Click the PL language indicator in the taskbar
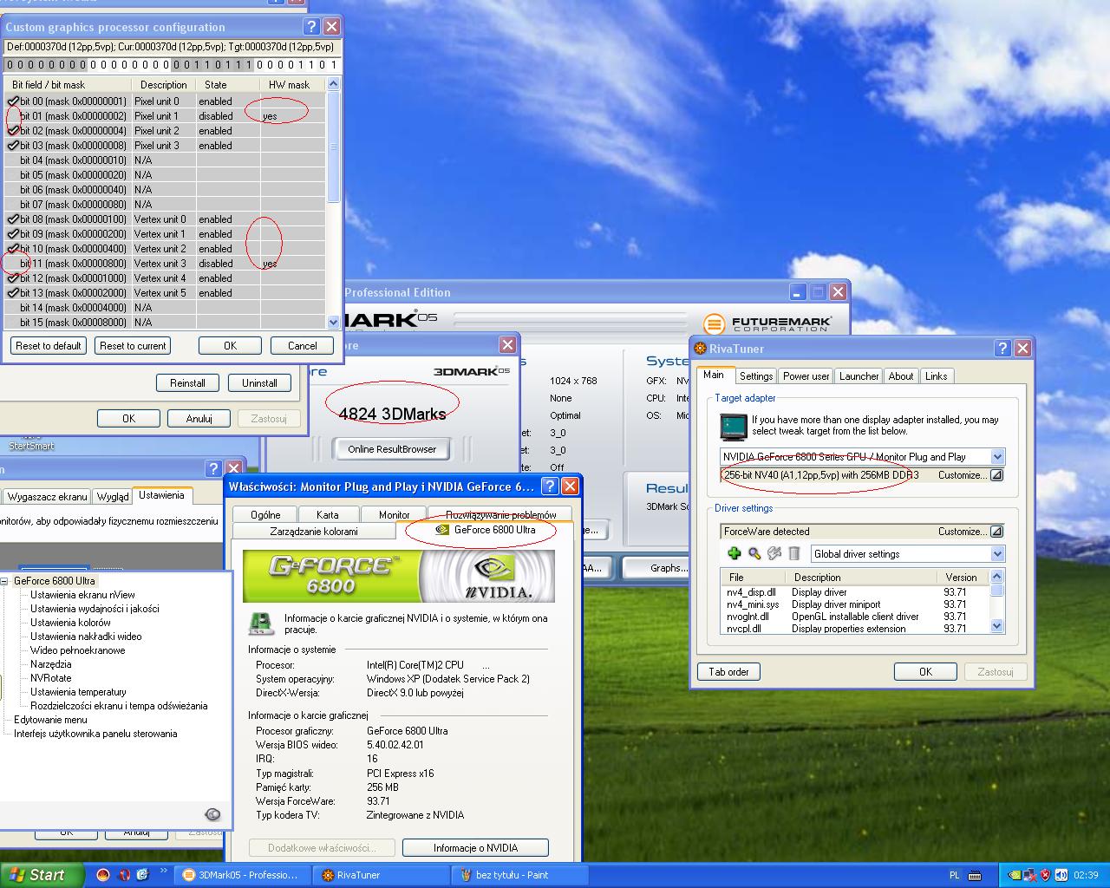The height and width of the screenshot is (888, 1110). point(955,876)
